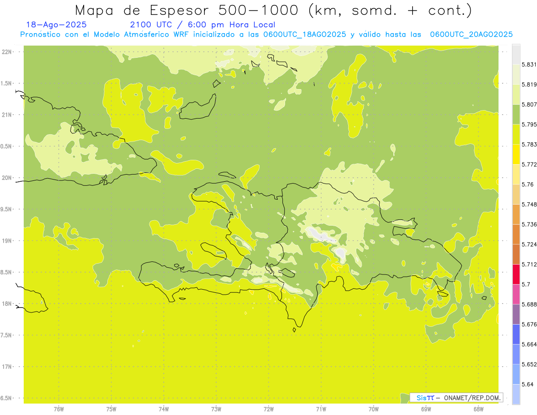Click the legend value '5.664'
Viewport: 537px width, 415px height.
[x=529, y=344]
